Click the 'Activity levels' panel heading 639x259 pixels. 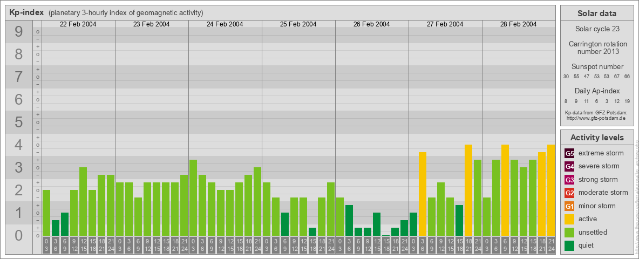click(597, 138)
